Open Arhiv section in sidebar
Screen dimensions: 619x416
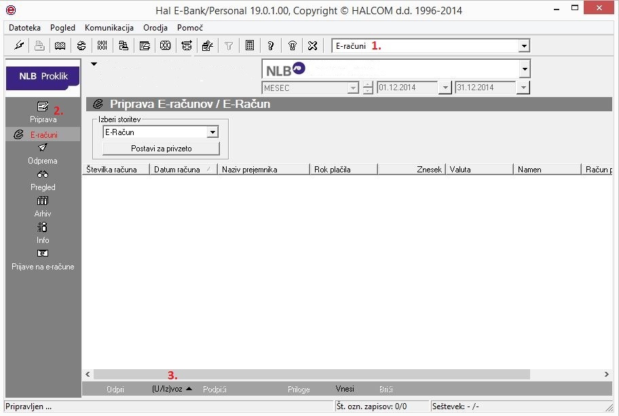pyautogui.click(x=43, y=207)
